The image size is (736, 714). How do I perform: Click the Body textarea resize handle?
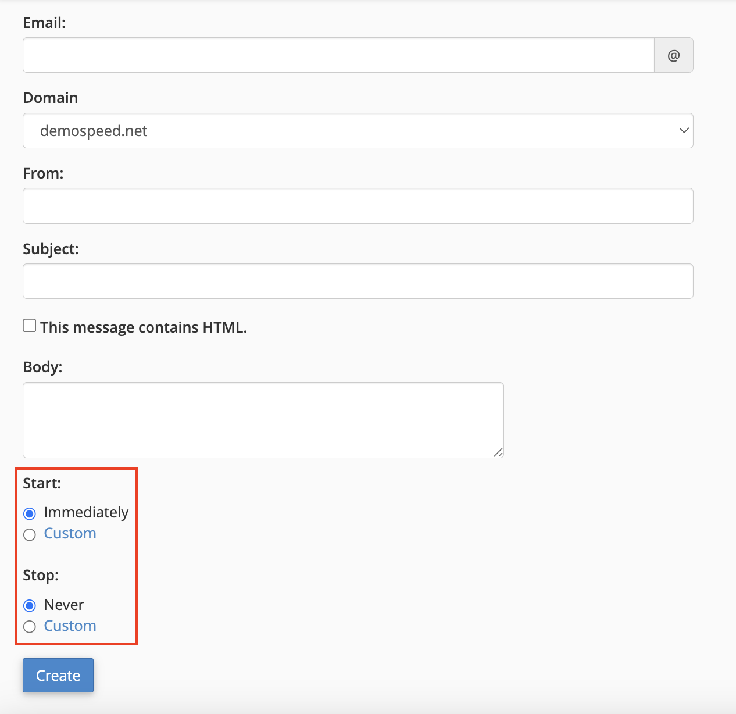(498, 452)
